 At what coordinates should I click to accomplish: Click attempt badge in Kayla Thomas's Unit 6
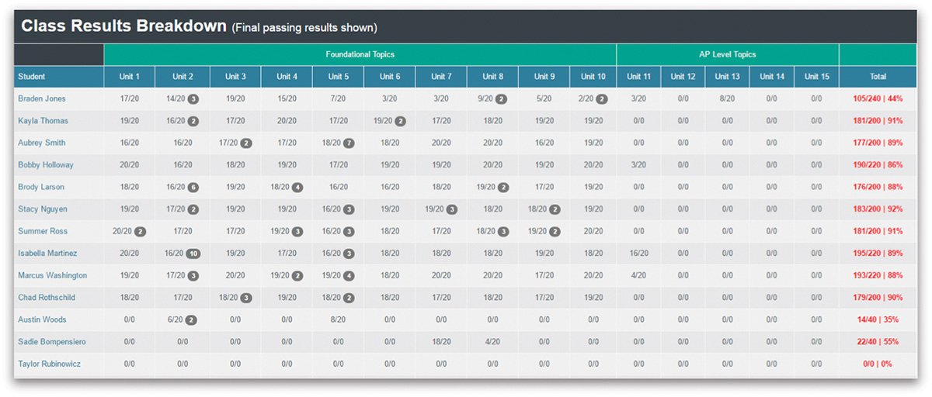pyautogui.click(x=400, y=121)
